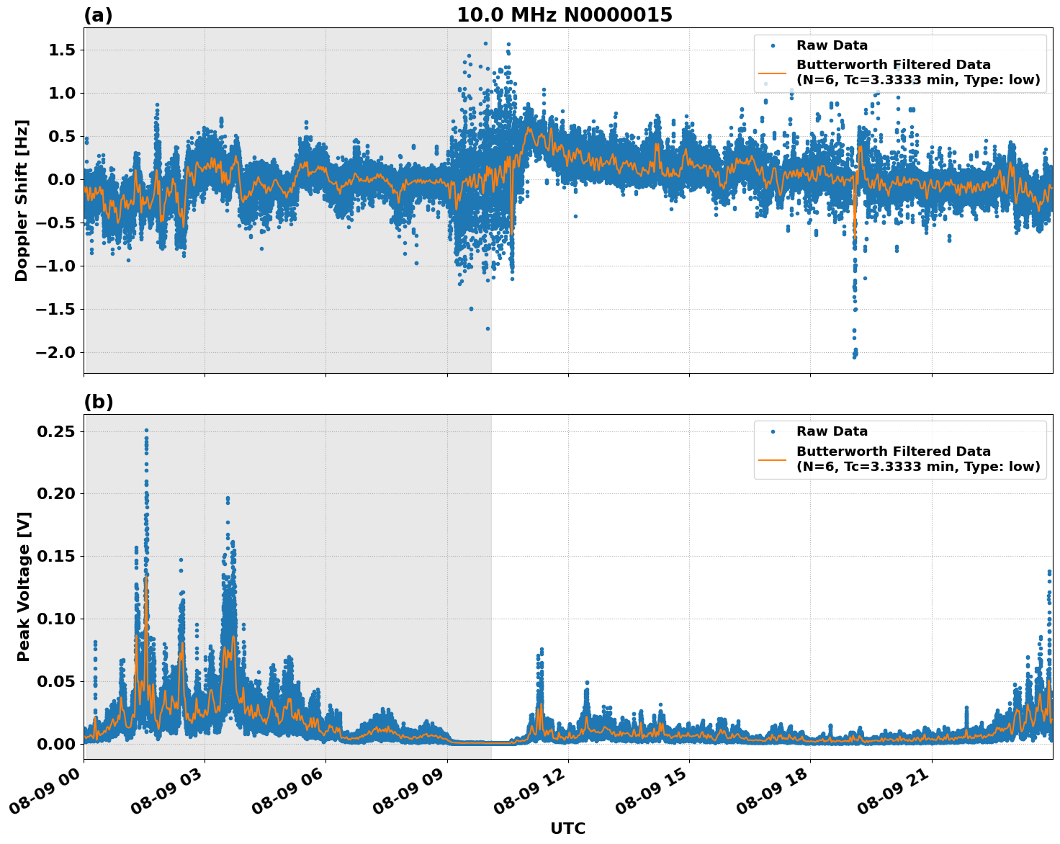Screen dimensions: 1060x844
Task: Click the orange line icon beside Butterworth Filtered Data
Action: pyautogui.click(x=773, y=75)
